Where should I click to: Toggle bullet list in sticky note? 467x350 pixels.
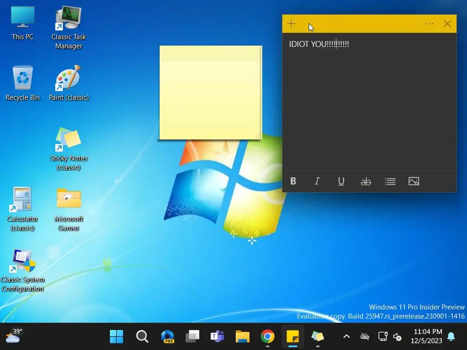pos(390,181)
